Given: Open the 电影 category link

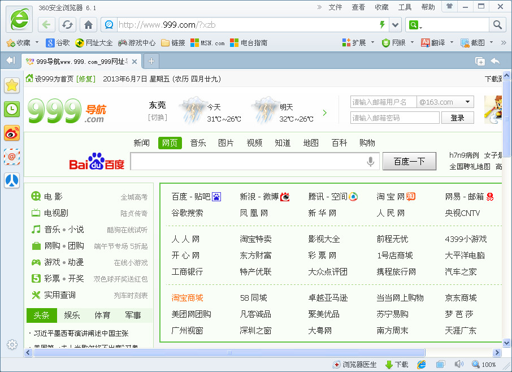Looking at the screenshot, I should point(53,196).
